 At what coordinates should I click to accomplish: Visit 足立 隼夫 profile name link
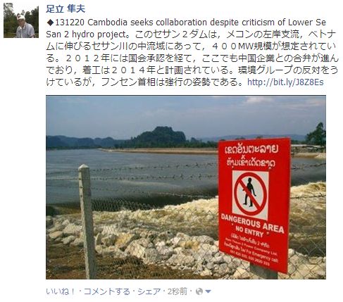coord(66,9)
